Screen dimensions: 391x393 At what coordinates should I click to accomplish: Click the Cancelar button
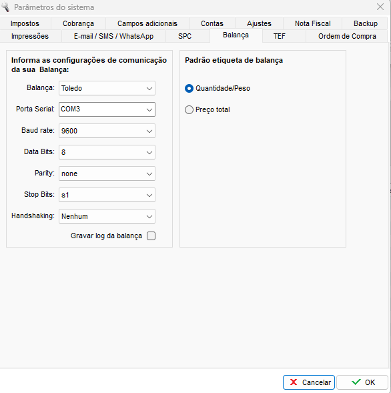pyautogui.click(x=309, y=382)
